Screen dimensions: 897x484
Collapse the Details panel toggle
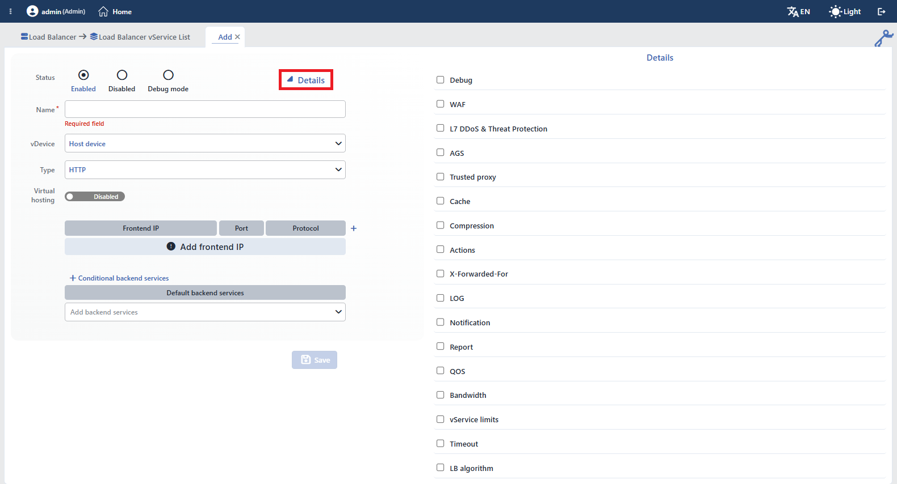[x=306, y=80]
